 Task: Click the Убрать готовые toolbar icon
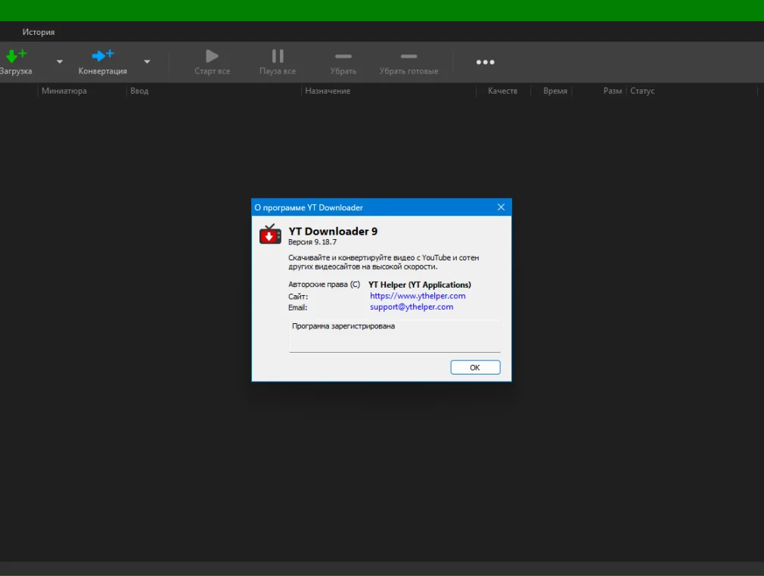coord(408,57)
